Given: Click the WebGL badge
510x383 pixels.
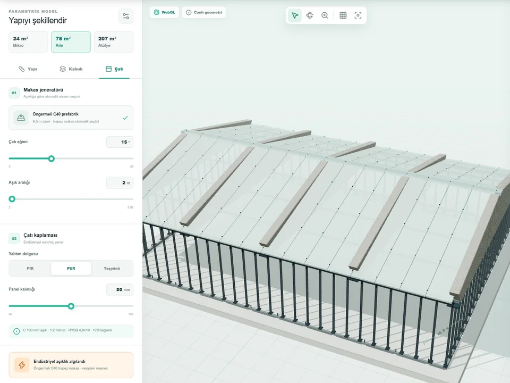Looking at the screenshot, I should [x=164, y=12].
